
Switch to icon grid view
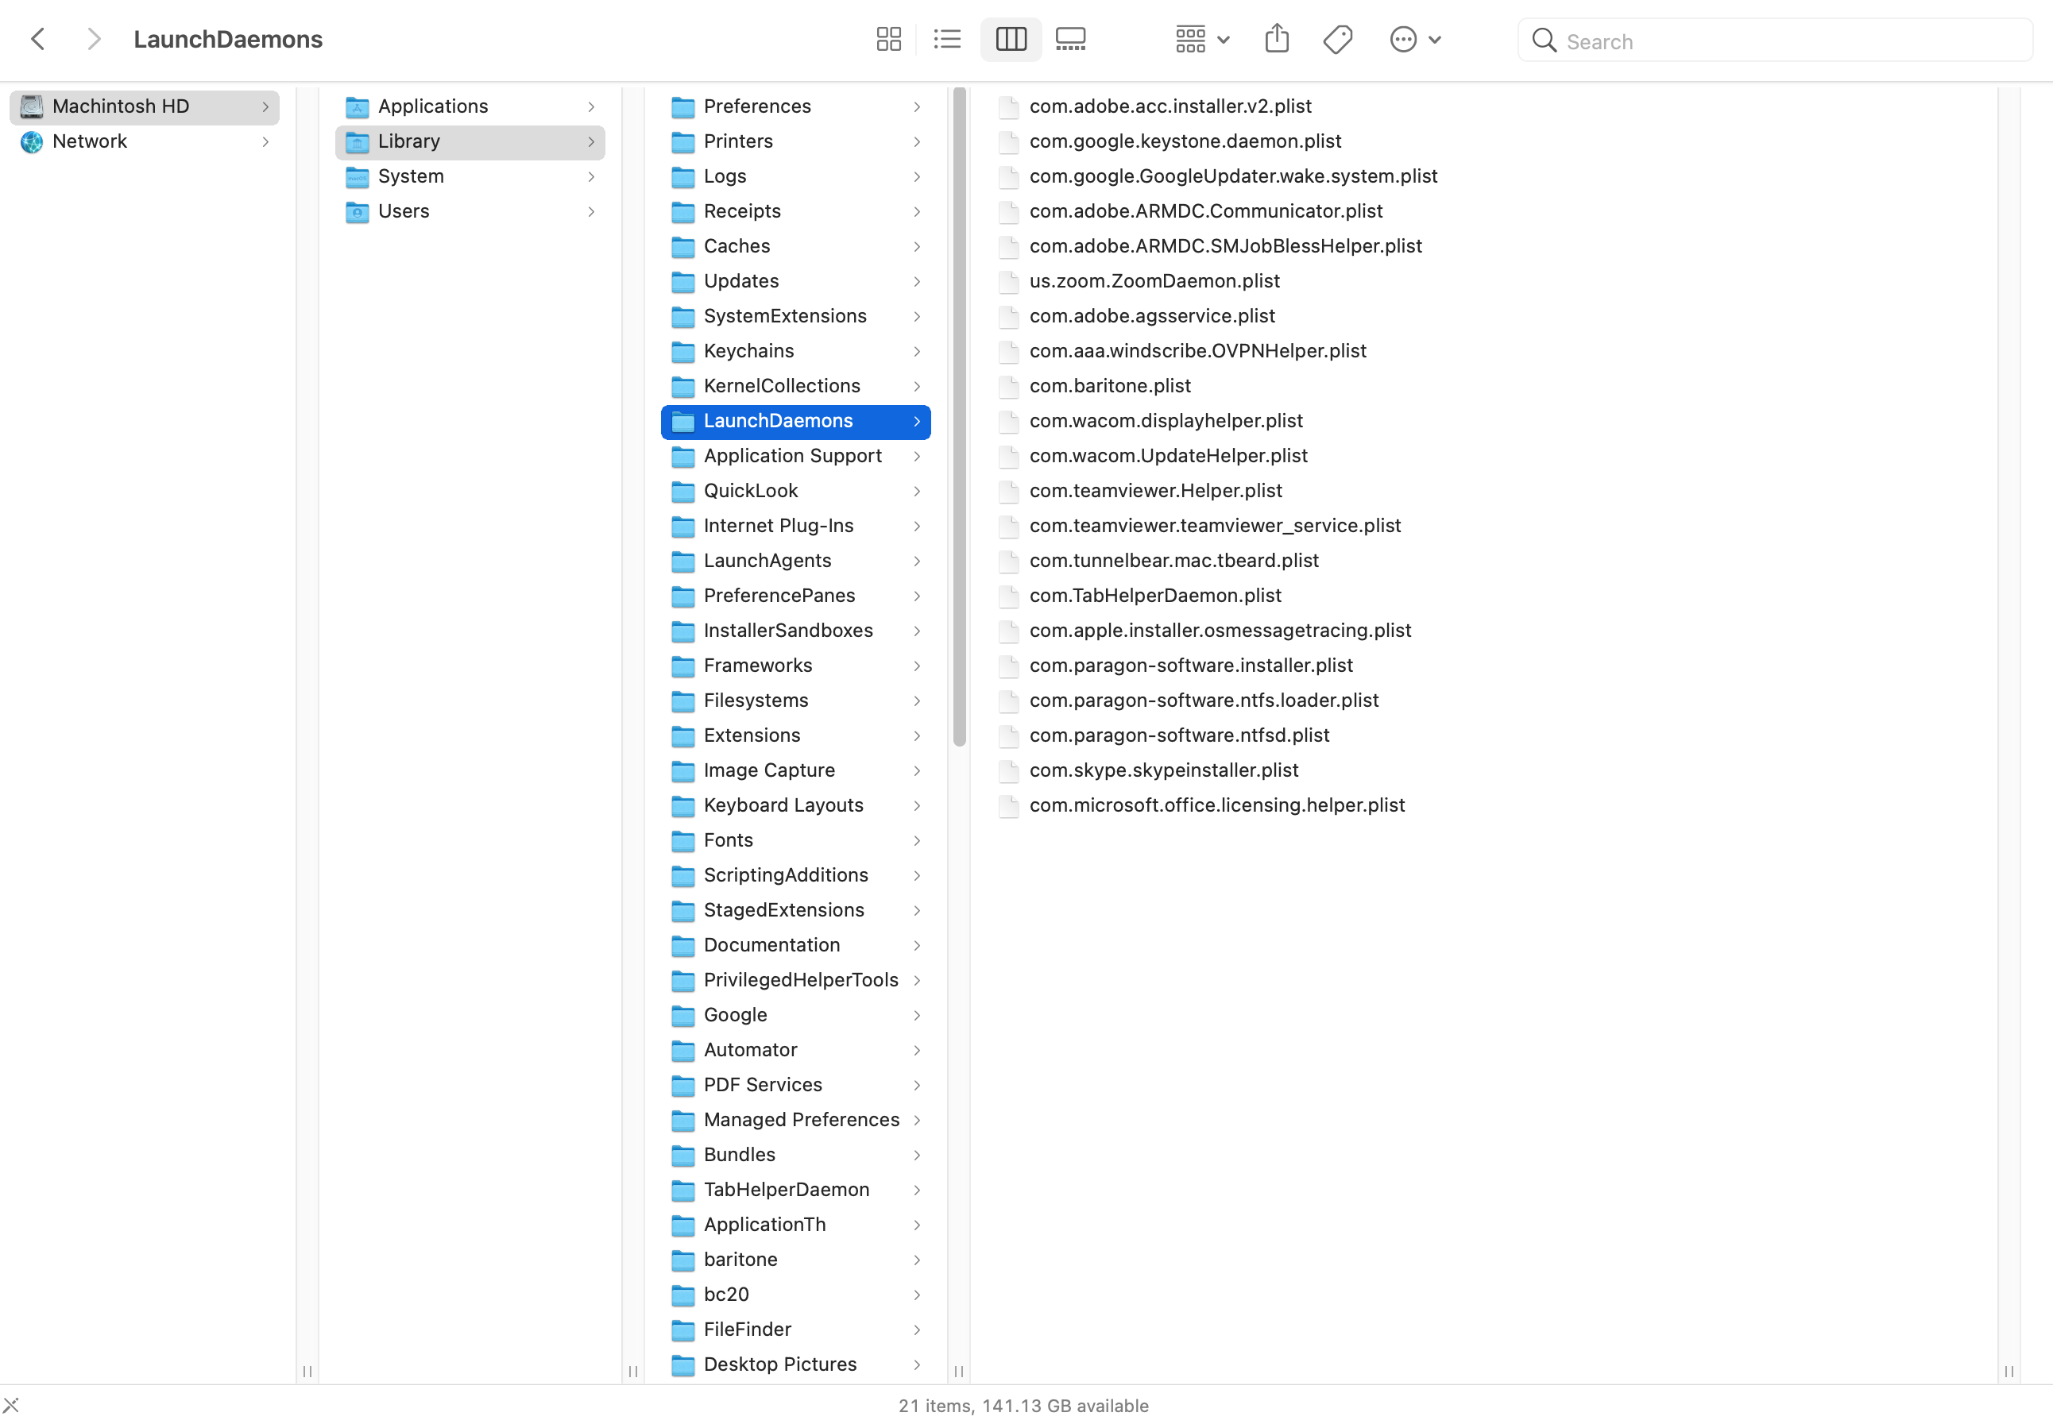[x=888, y=40]
